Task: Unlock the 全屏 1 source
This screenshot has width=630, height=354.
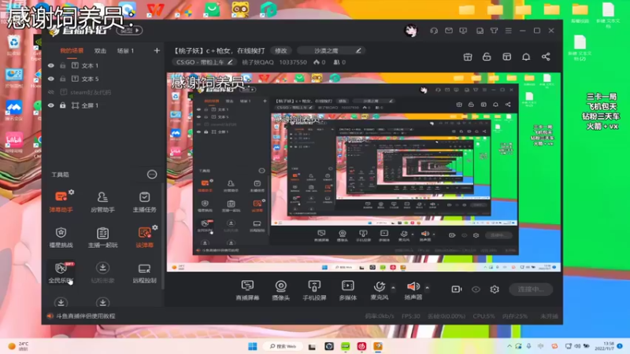Action: 63,105
